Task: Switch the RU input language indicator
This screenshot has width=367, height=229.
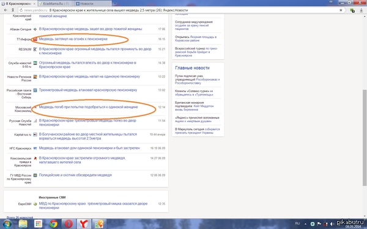Action: coord(297,224)
